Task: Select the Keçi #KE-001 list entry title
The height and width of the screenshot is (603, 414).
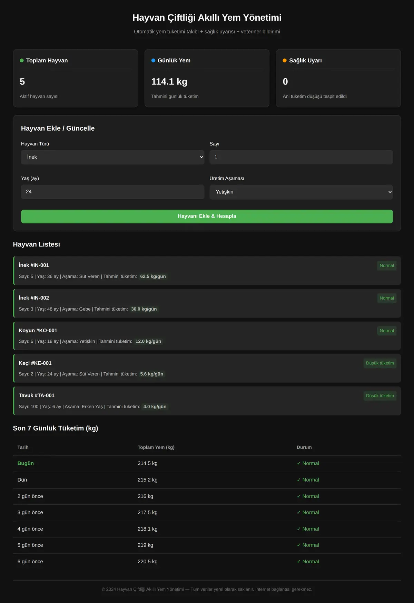Action: coord(35,363)
